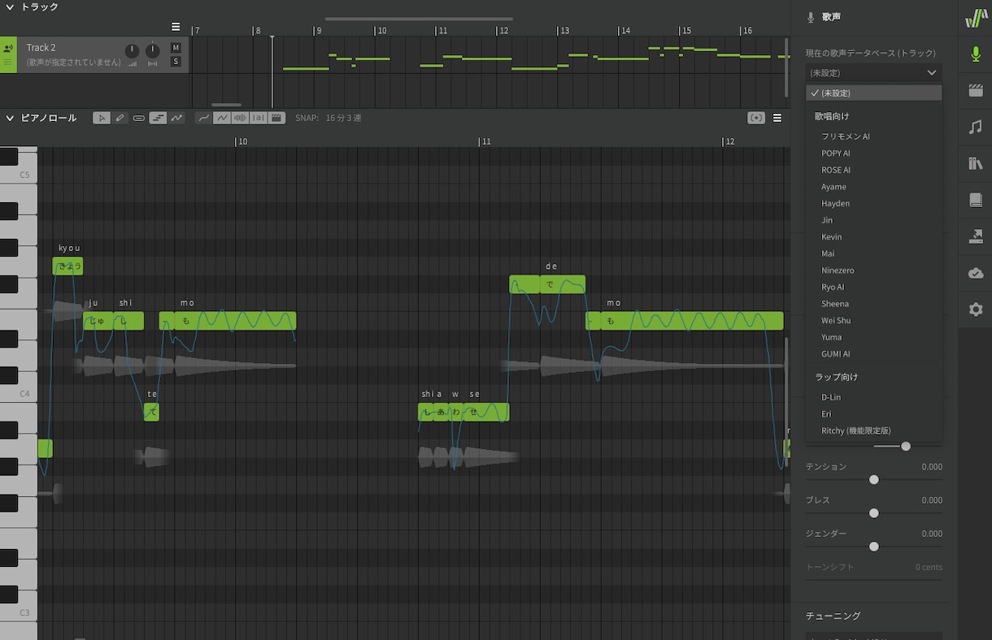The image size is (992, 640).
Task: Choose D-Lin rap voice
Action: 831,397
